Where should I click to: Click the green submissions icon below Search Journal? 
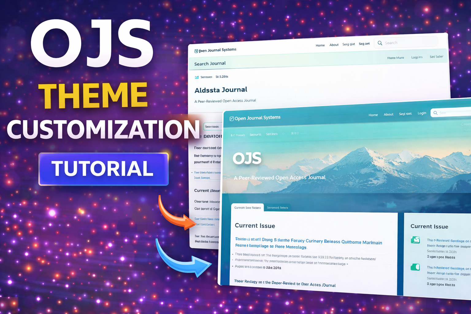[x=197, y=77]
